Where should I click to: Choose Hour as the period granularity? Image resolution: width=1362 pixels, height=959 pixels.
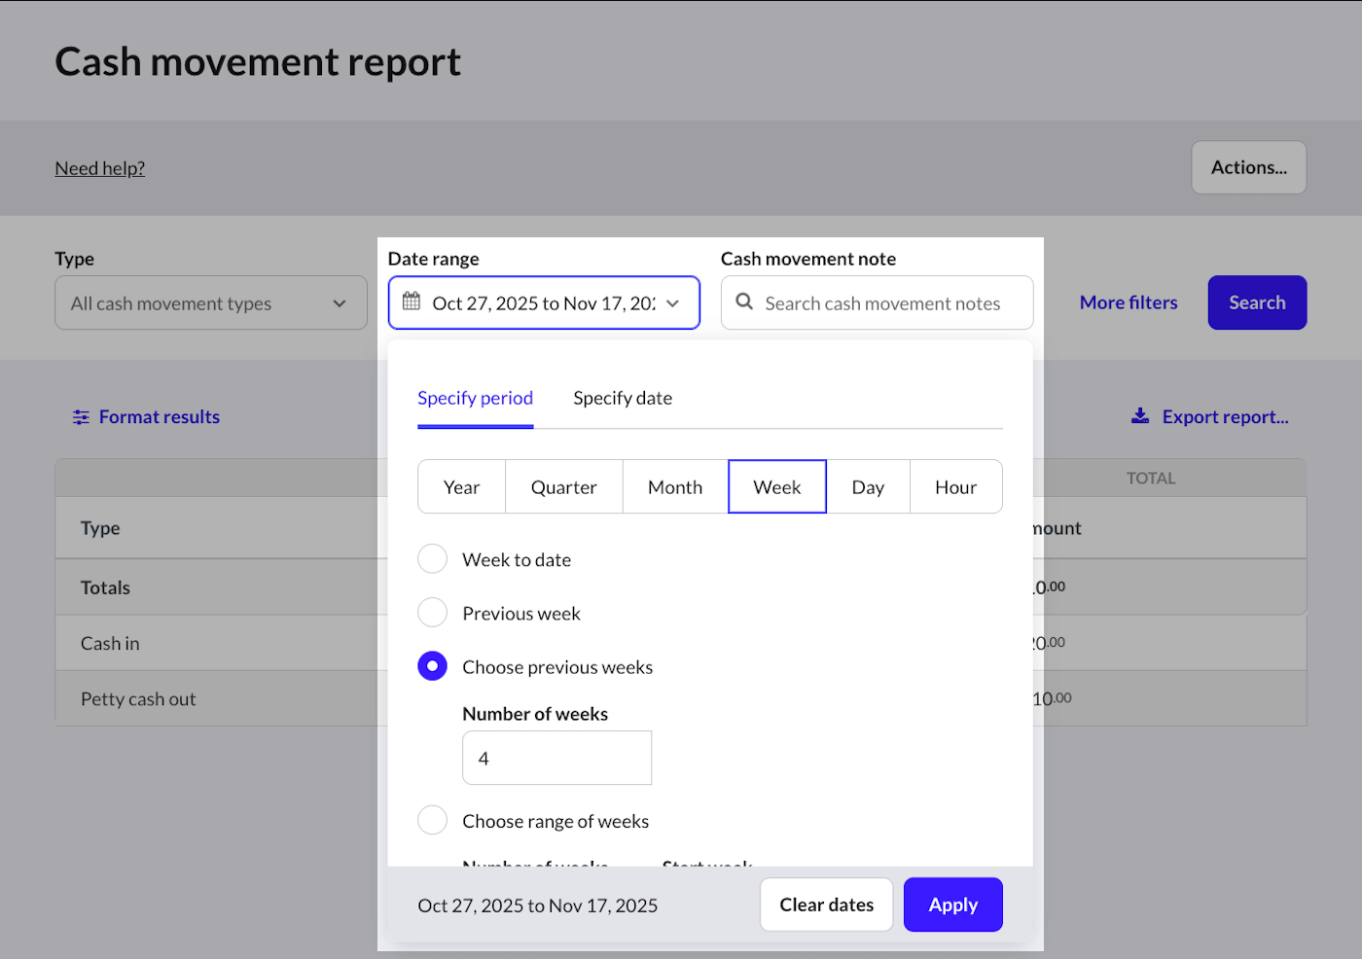pyautogui.click(x=955, y=486)
